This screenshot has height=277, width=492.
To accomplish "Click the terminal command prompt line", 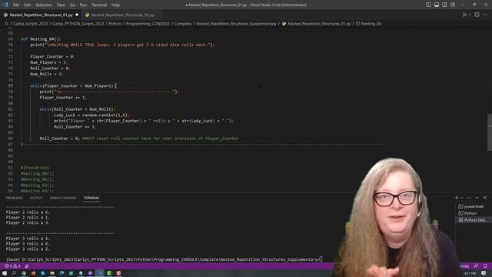I will (164, 259).
